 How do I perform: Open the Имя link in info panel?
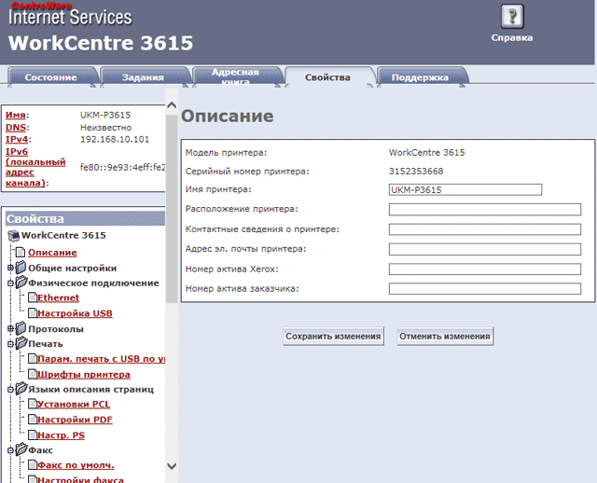(x=16, y=115)
